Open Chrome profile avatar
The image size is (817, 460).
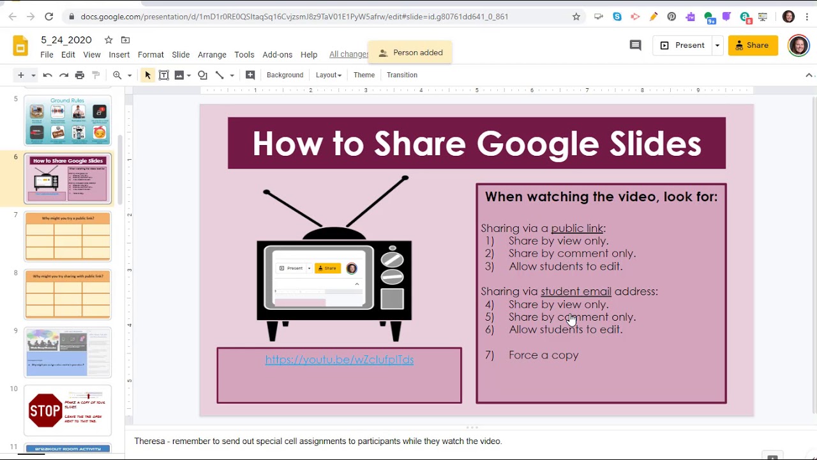788,17
